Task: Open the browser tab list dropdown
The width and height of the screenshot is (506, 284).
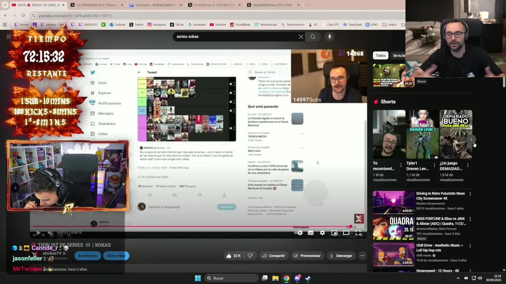Action: pyautogui.click(x=5, y=5)
